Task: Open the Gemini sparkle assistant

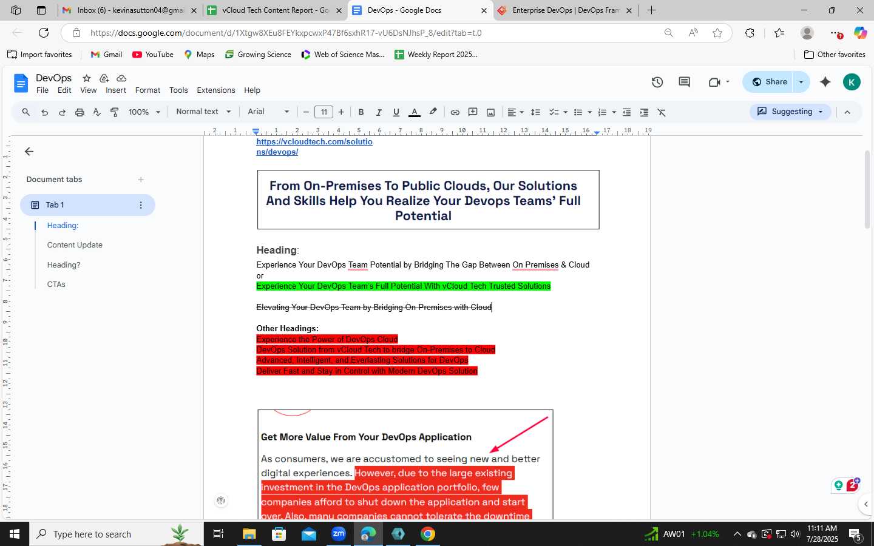Action: click(x=825, y=82)
